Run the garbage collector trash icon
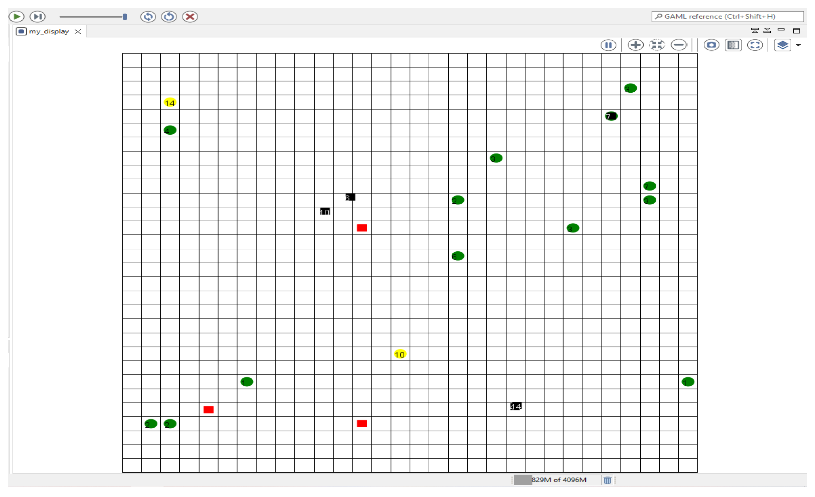 tap(607, 480)
